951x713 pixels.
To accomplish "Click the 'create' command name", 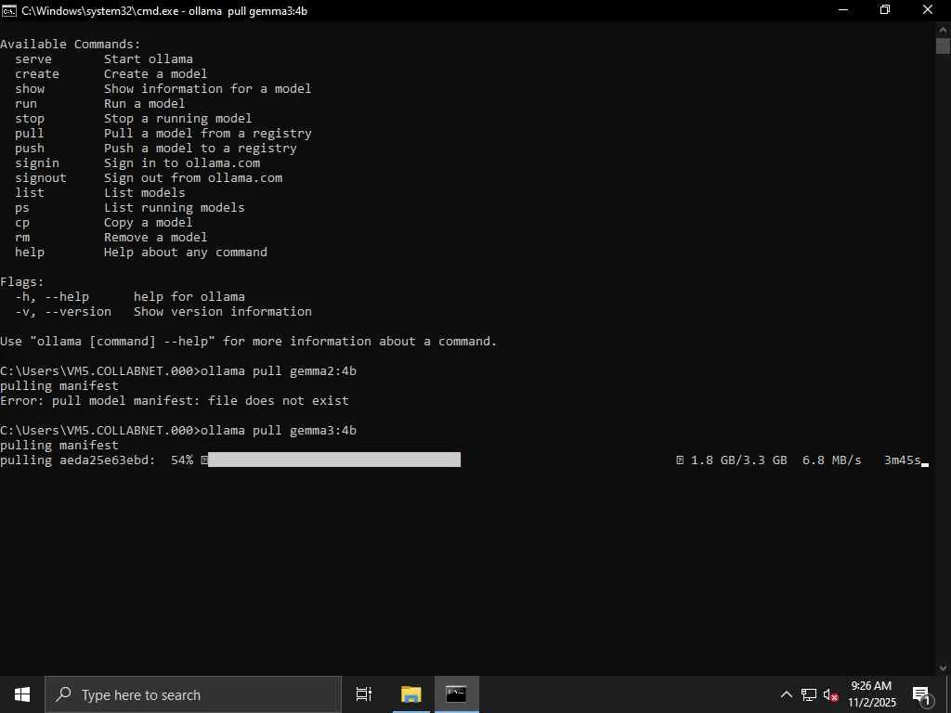I will tap(37, 74).
